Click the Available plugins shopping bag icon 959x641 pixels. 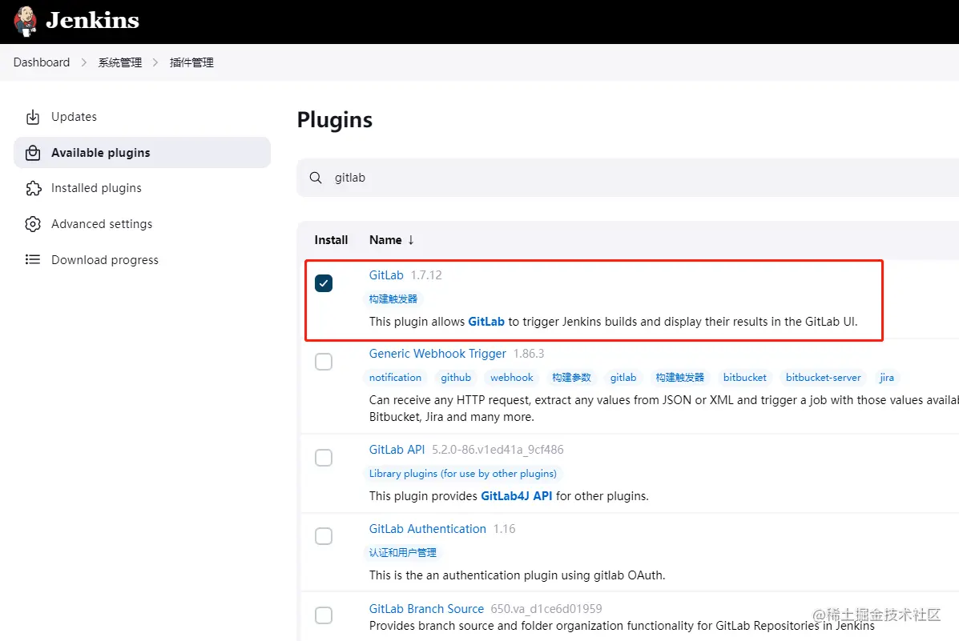point(33,153)
